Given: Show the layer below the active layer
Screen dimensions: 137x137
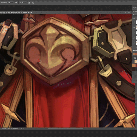Looking at the screenshot, I should tap(134, 32).
